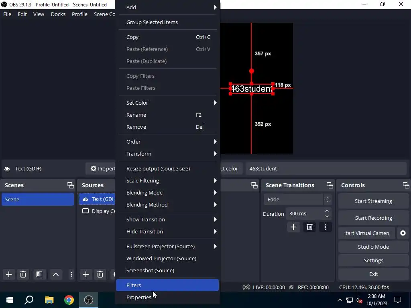Add a scene transition with plus
Image resolution: width=411 pixels, height=308 pixels.
pyautogui.click(x=293, y=227)
